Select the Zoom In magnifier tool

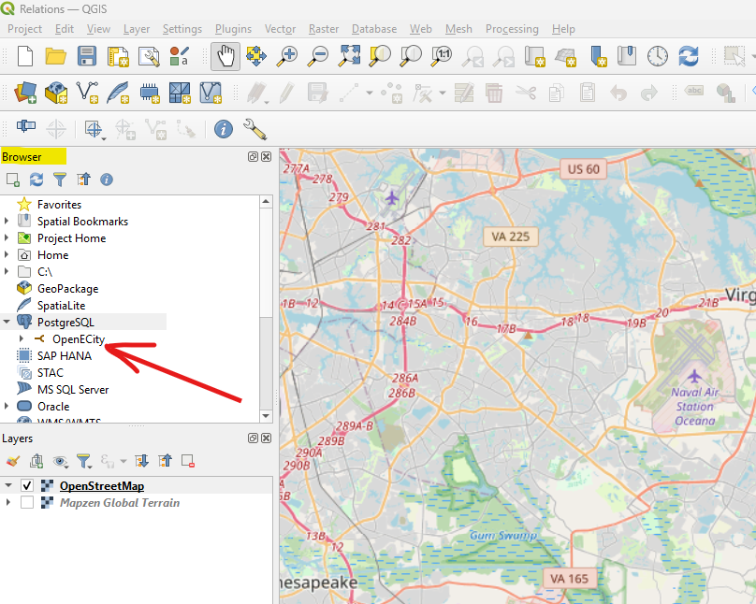pos(287,56)
